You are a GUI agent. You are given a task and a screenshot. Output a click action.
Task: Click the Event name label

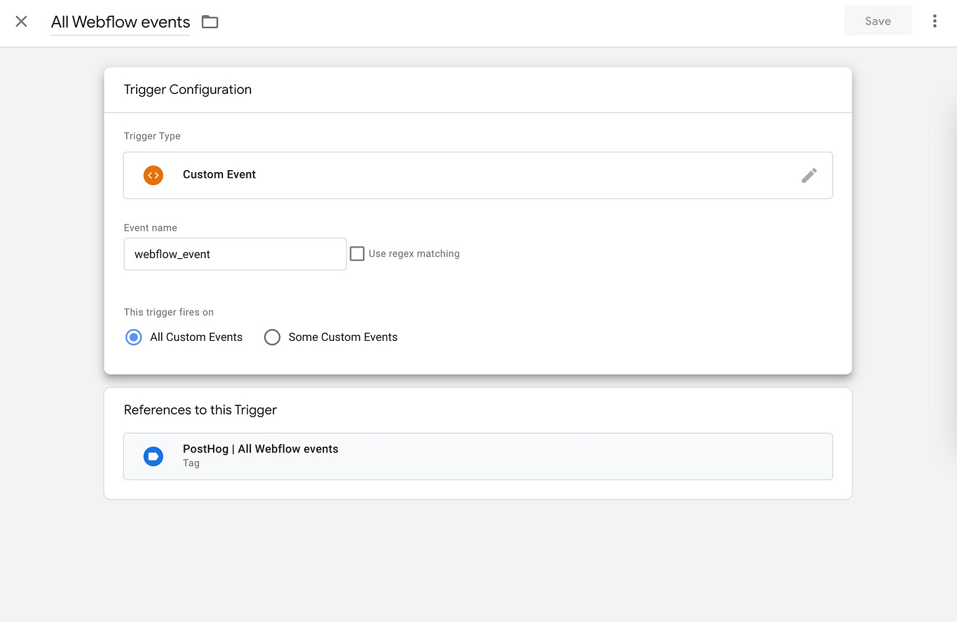click(150, 228)
